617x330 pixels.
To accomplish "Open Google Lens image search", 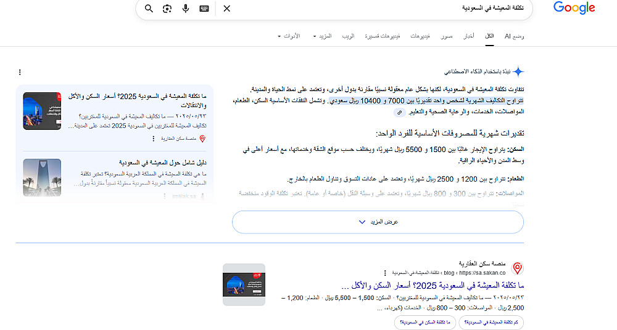I will point(167,8).
